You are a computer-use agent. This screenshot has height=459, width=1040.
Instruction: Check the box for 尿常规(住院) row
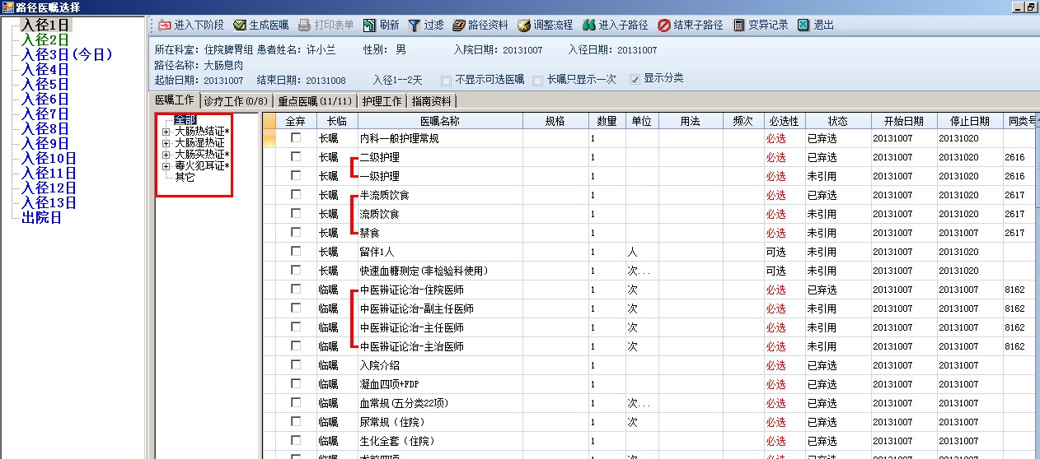pos(296,422)
